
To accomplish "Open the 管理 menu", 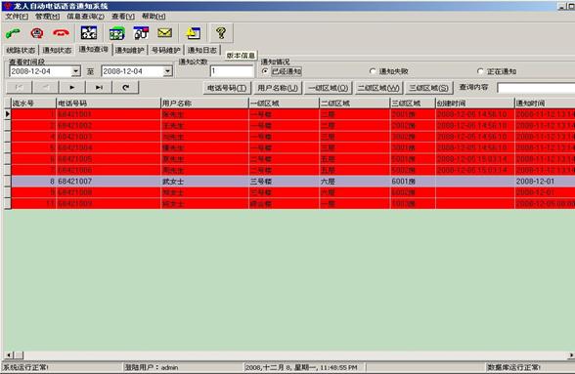I will tap(47, 17).
